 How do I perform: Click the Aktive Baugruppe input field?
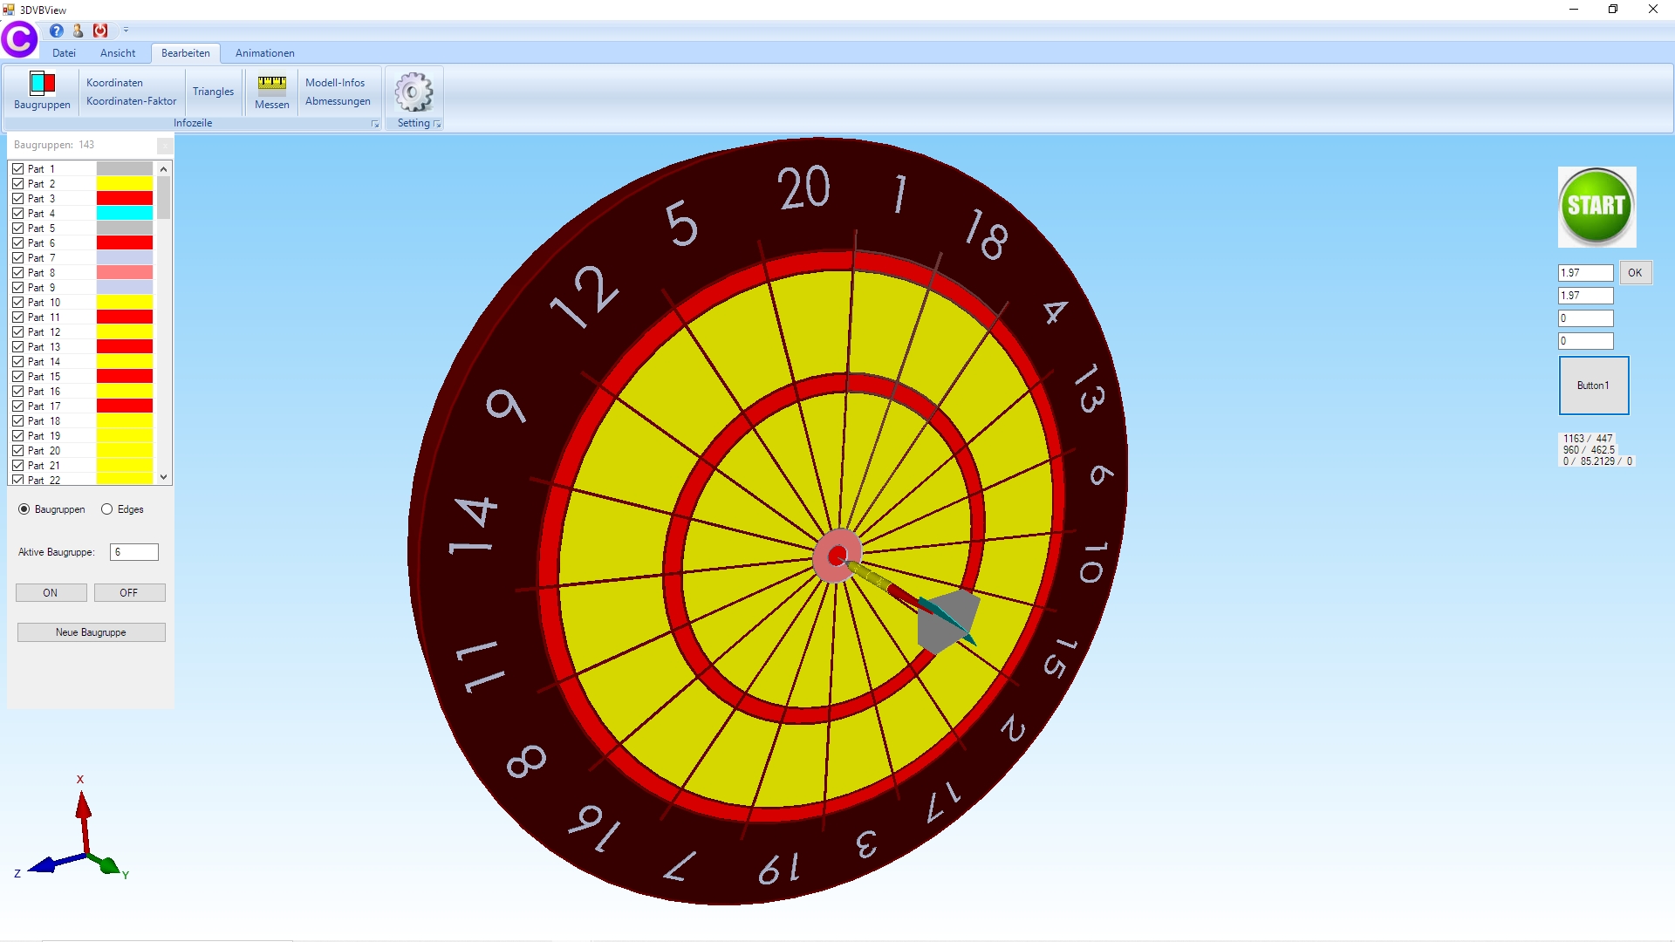(x=133, y=552)
